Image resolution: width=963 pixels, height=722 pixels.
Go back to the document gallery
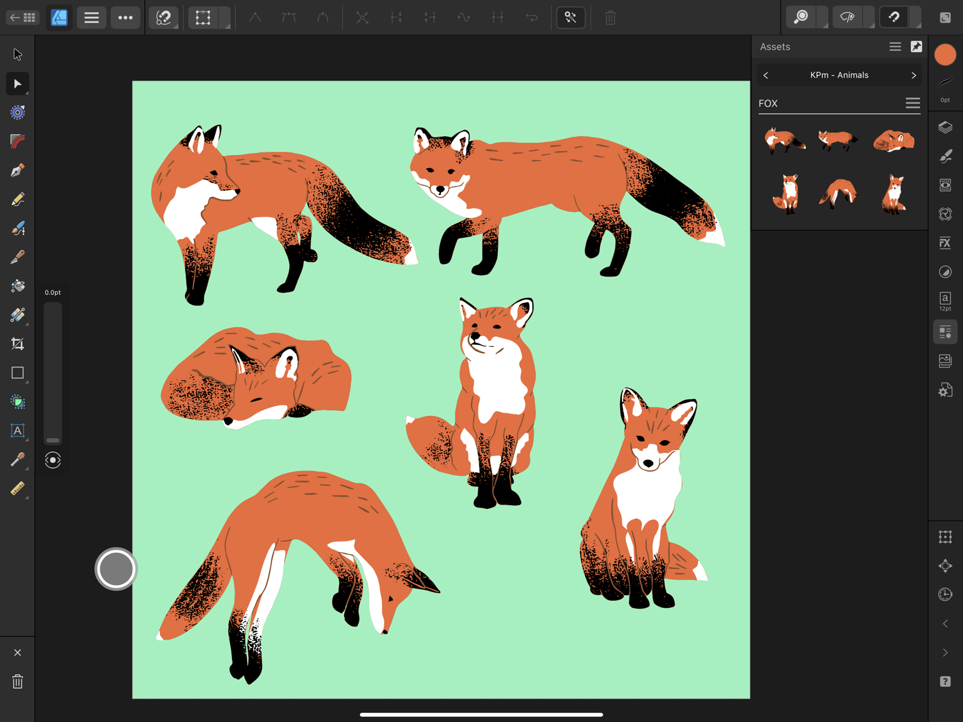(x=23, y=18)
